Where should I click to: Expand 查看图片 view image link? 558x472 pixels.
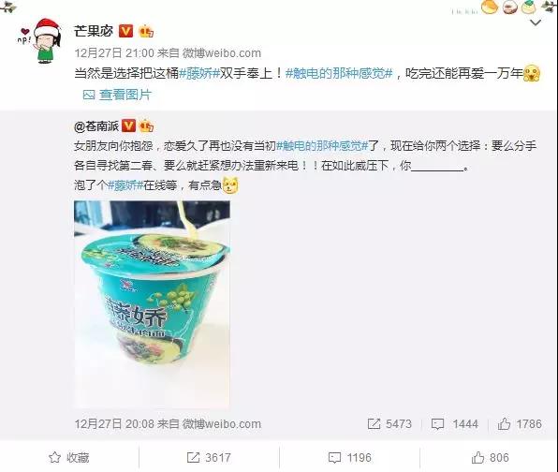(x=117, y=95)
